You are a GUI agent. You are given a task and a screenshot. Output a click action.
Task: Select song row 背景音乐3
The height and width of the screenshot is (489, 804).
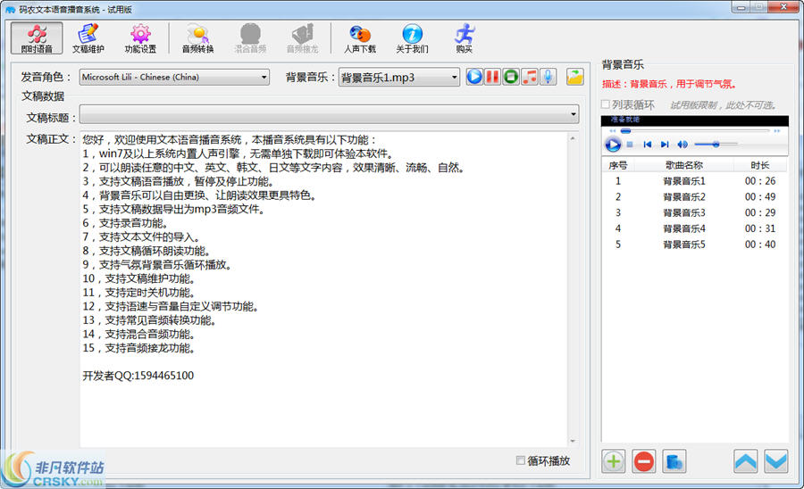(695, 212)
